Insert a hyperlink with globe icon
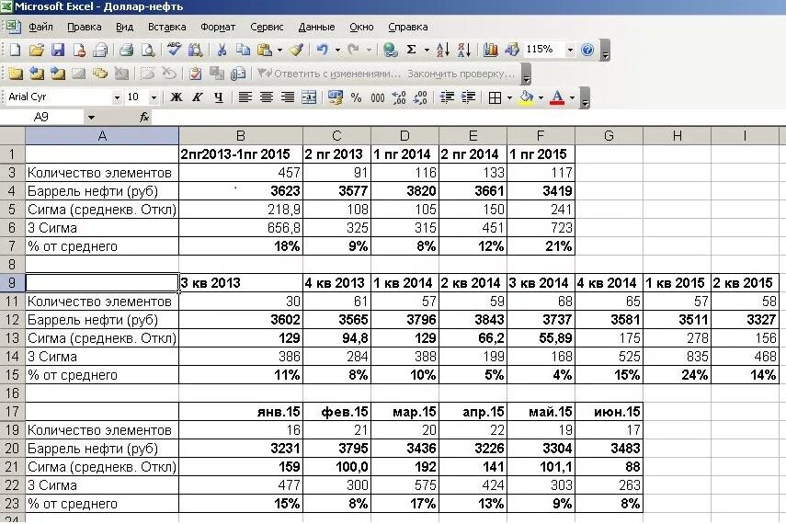786x524 pixels. [390, 50]
